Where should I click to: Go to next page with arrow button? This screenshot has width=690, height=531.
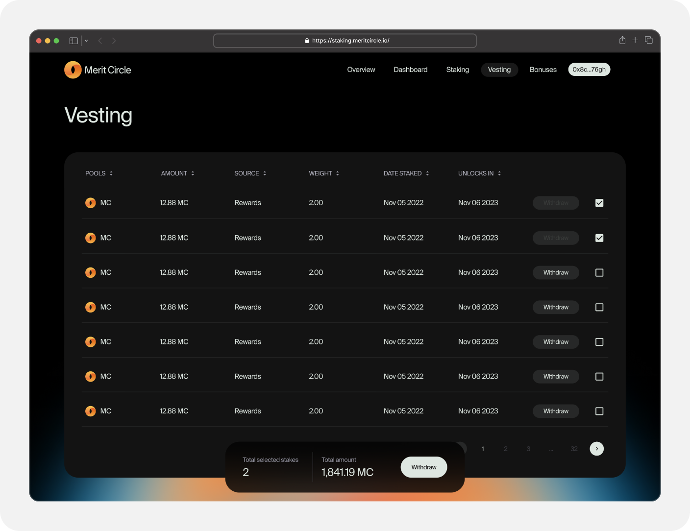(596, 449)
